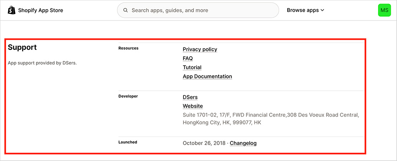This screenshot has height=161, width=397.
Task: Open the FAQ link
Action: (188, 58)
